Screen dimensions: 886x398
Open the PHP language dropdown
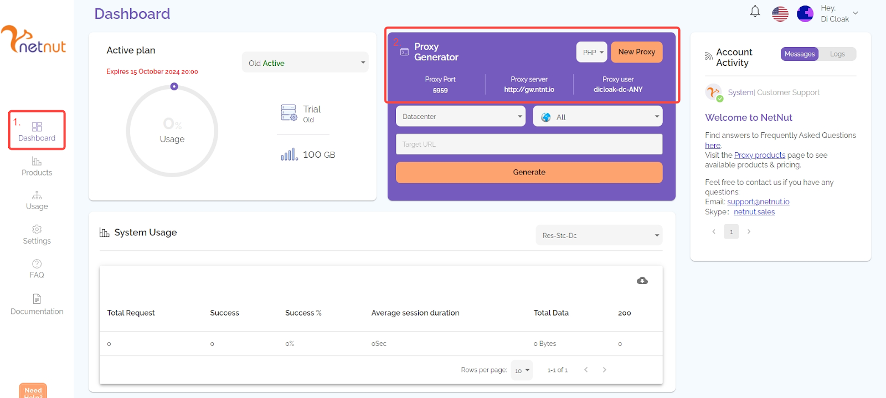coord(592,52)
